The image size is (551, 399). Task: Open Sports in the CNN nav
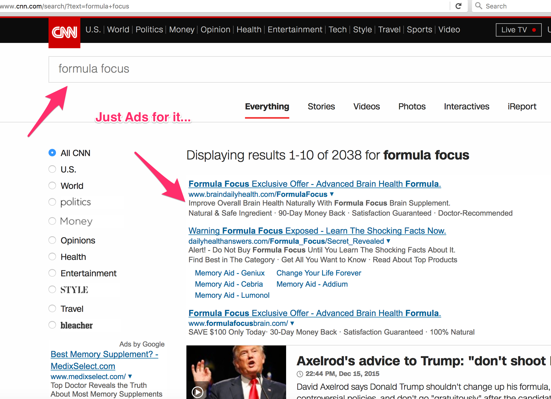point(419,29)
